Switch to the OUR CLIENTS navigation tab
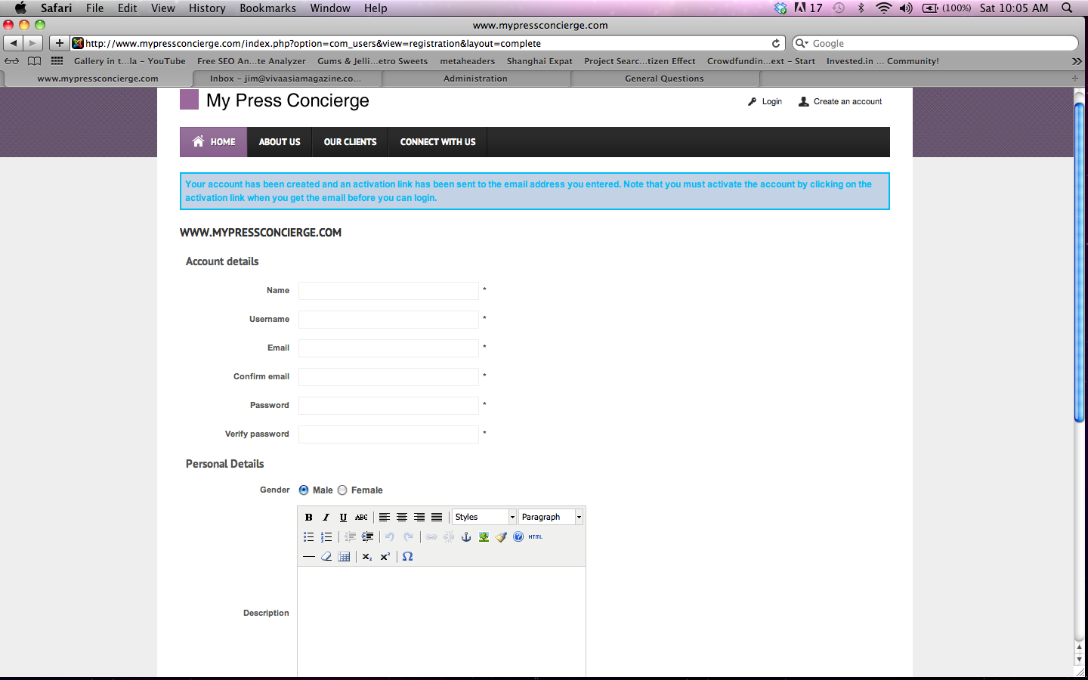The width and height of the screenshot is (1088, 680). [349, 142]
